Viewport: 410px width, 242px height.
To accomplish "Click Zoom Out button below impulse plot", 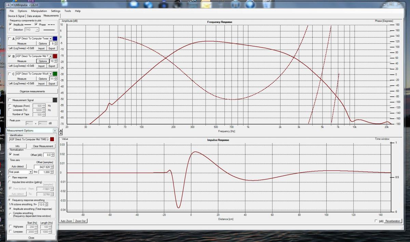I will (81, 221).
